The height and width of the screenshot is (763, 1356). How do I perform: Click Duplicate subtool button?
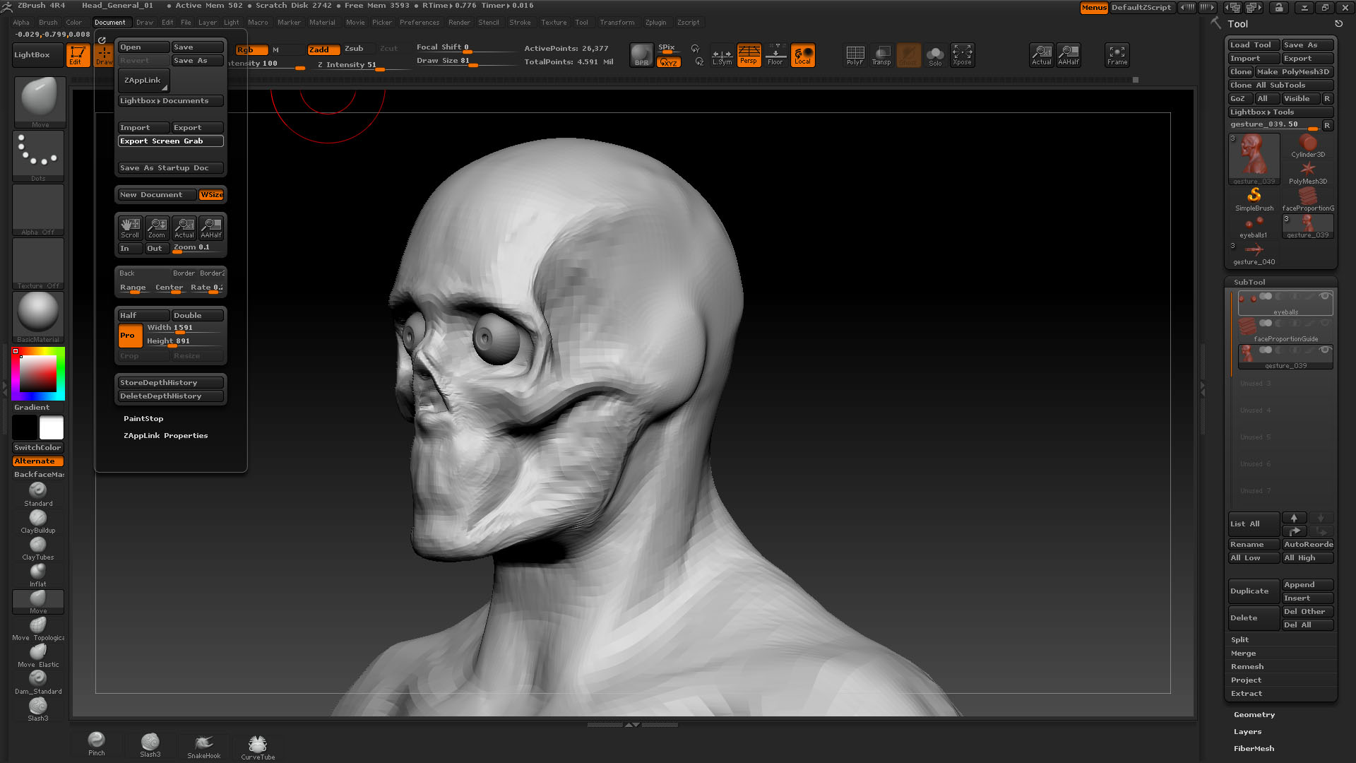tap(1254, 591)
